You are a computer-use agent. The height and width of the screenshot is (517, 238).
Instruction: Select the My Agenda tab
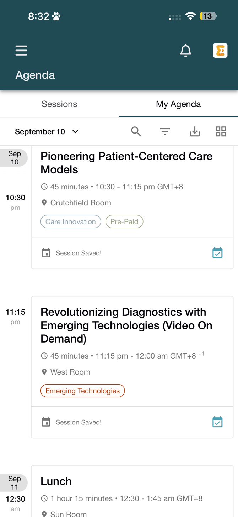(178, 104)
